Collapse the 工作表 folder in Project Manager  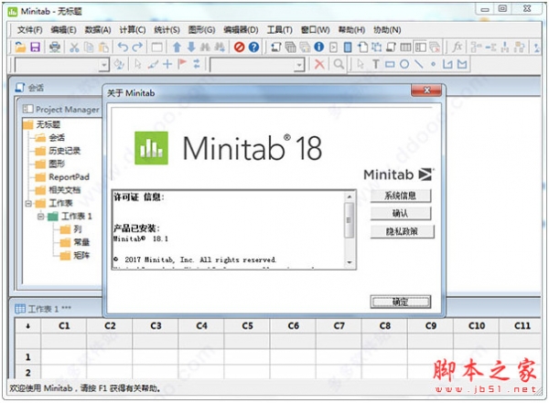tap(28, 203)
